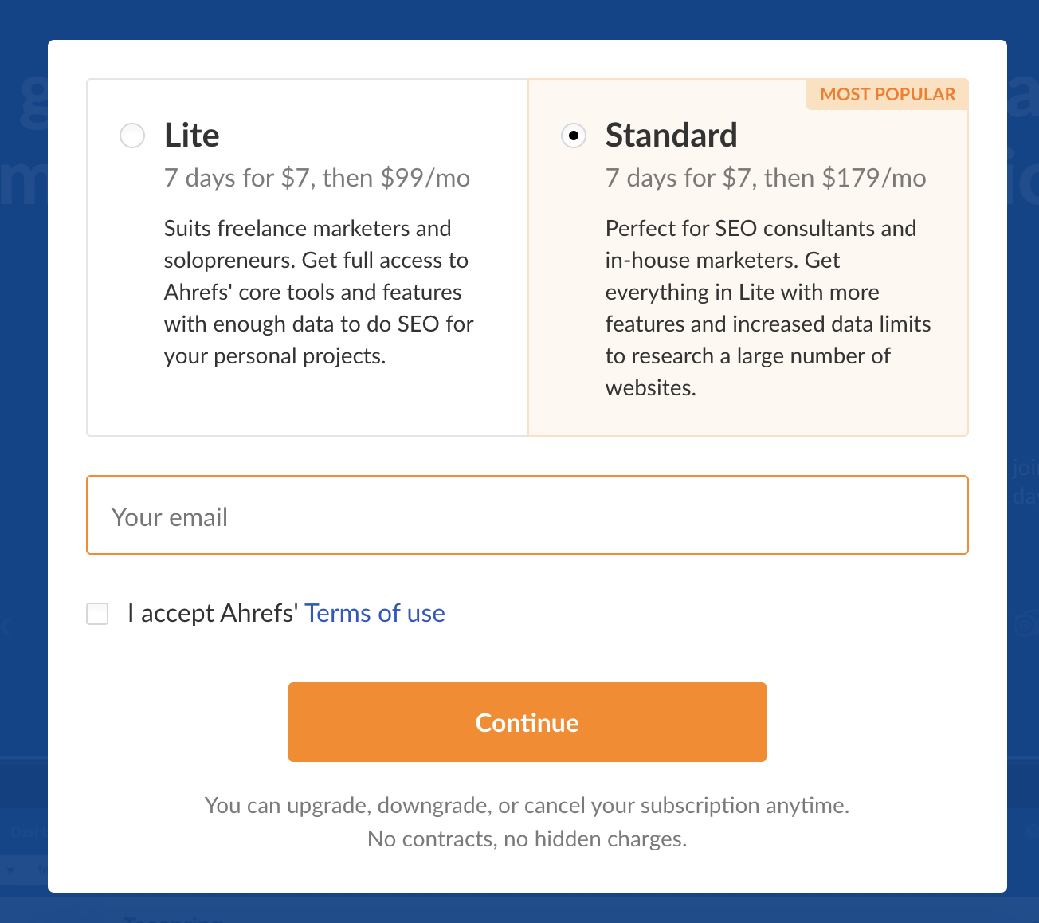Click the Lite description about freelance marketers

318,292
